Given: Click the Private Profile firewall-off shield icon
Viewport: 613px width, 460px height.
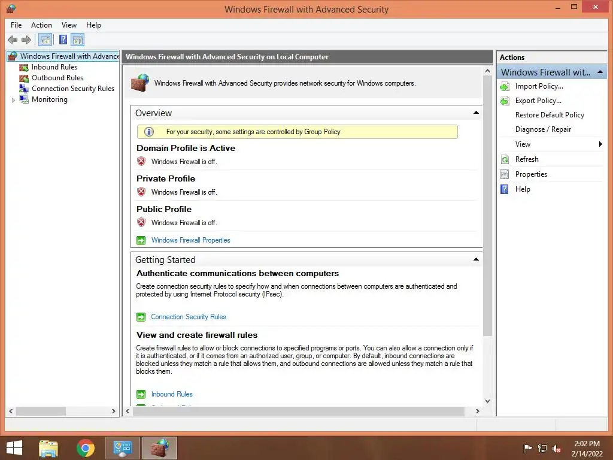Looking at the screenshot, I should point(141,192).
